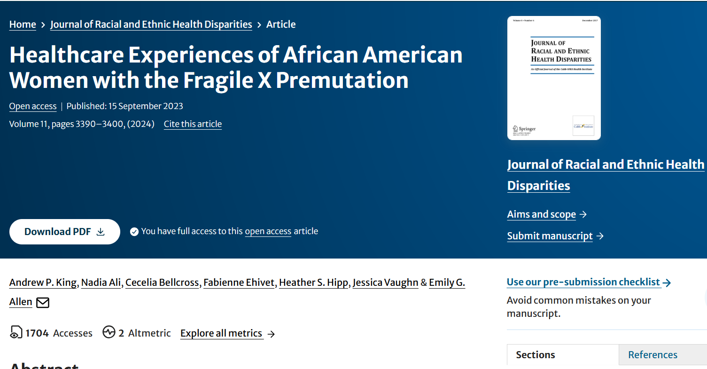Click the arrow after Explore all metrics
This screenshot has width=707, height=369.
point(271,334)
